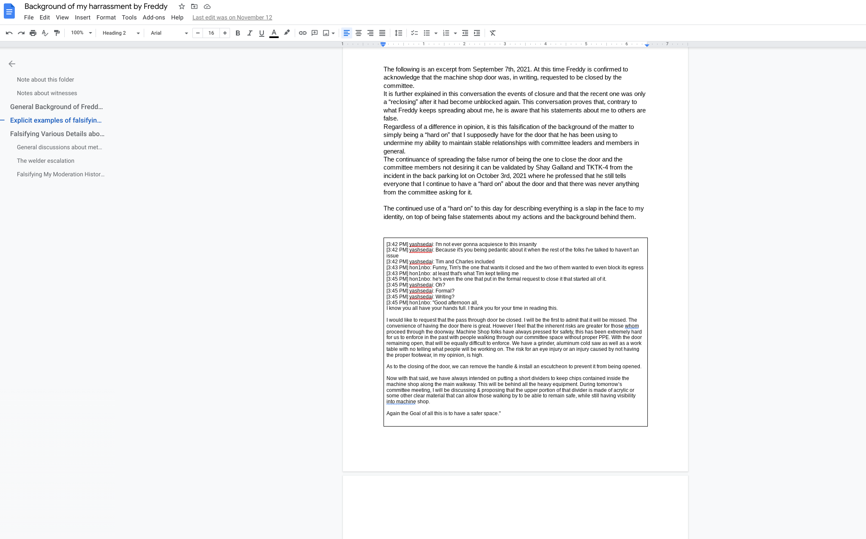Open 'Last edit was on November 12' link

click(x=232, y=17)
